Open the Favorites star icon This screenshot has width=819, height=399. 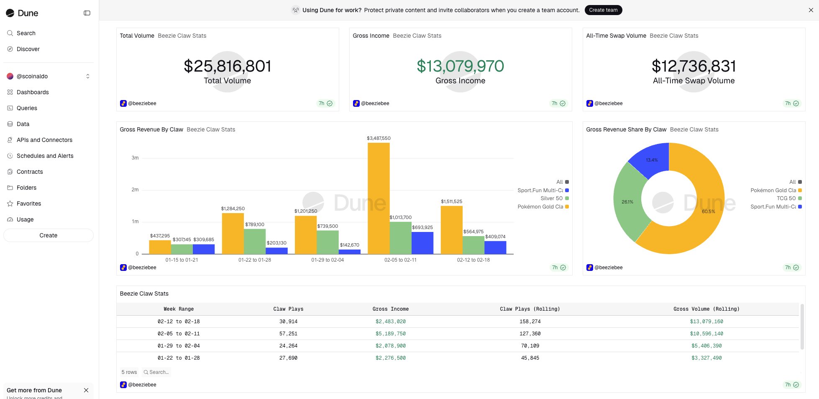[10, 203]
